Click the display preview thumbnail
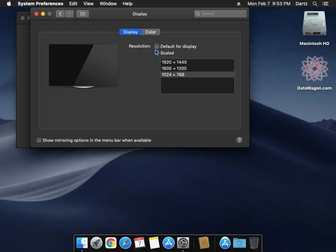The image size is (336, 252). tap(84, 66)
